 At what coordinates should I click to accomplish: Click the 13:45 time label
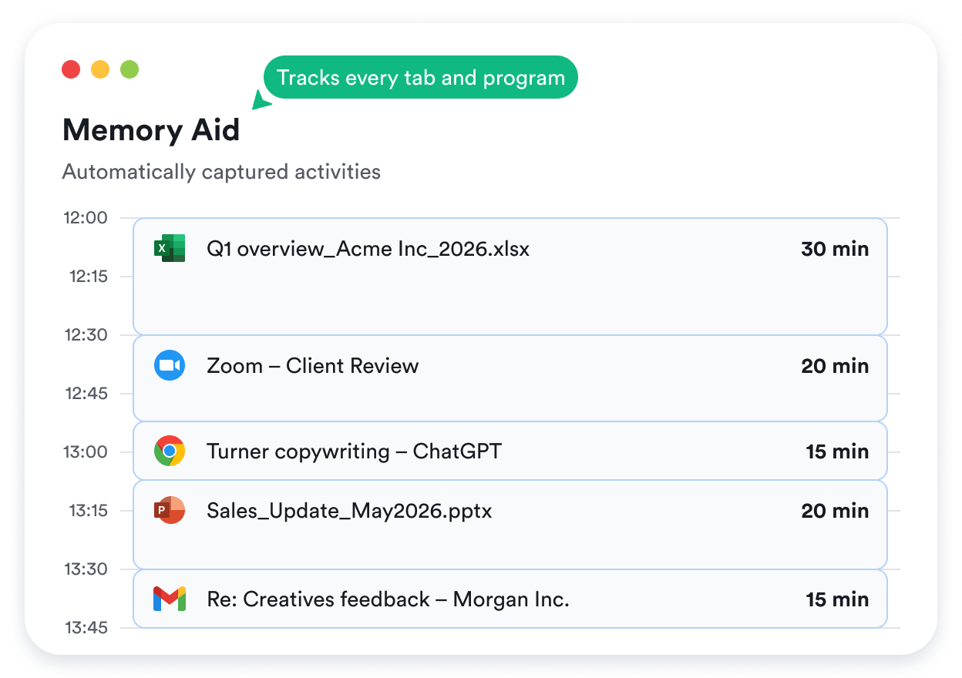86,627
